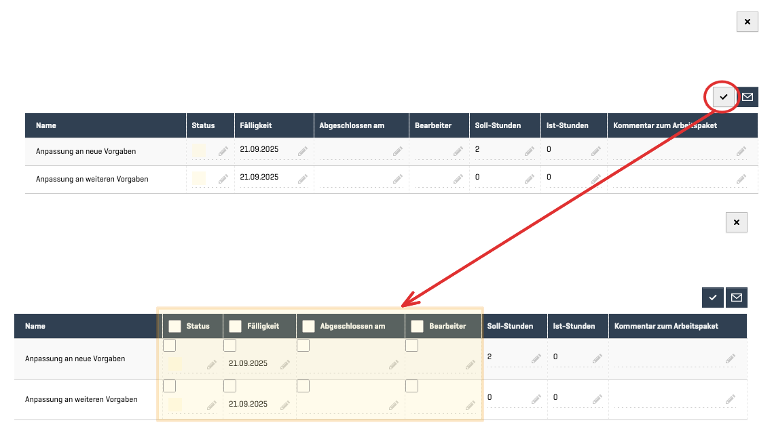Click Kommentar pencil for 'neue Vorgaben' in upper table
This screenshot has height=429, width=774.
[741, 152]
